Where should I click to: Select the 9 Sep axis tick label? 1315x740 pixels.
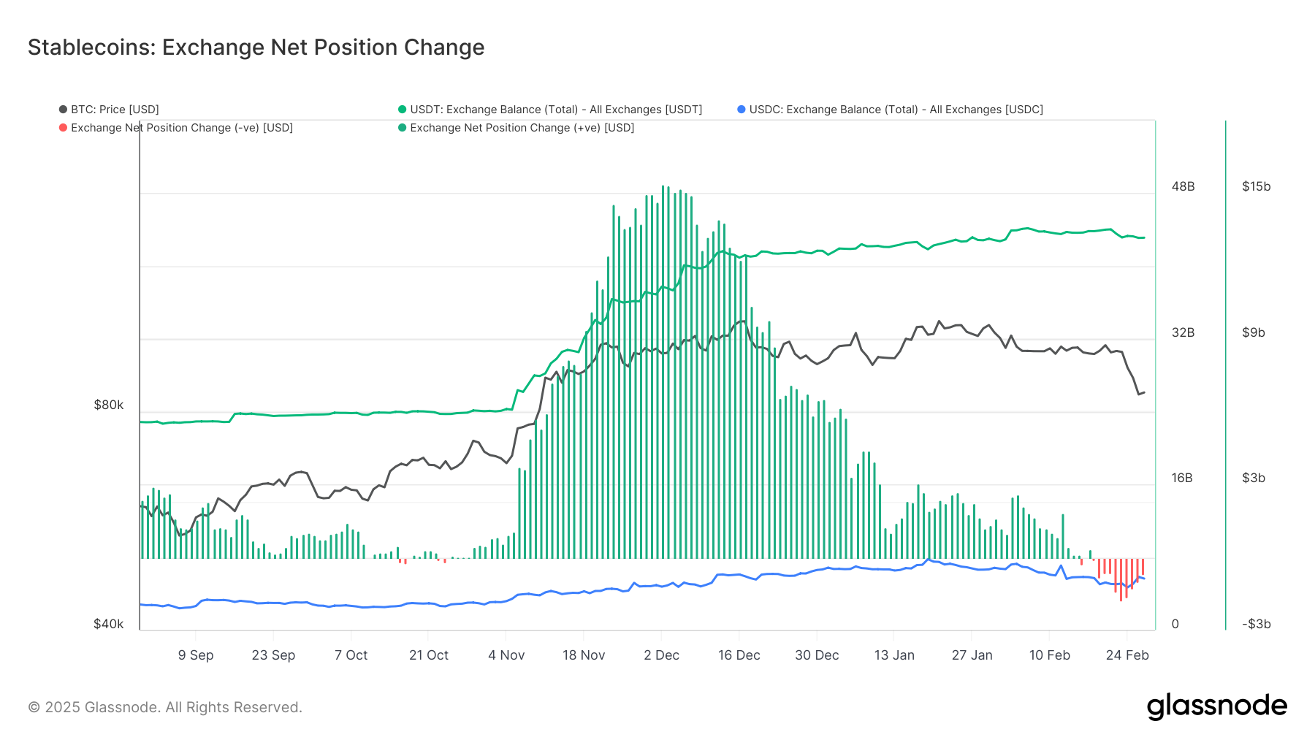pyautogui.click(x=196, y=655)
